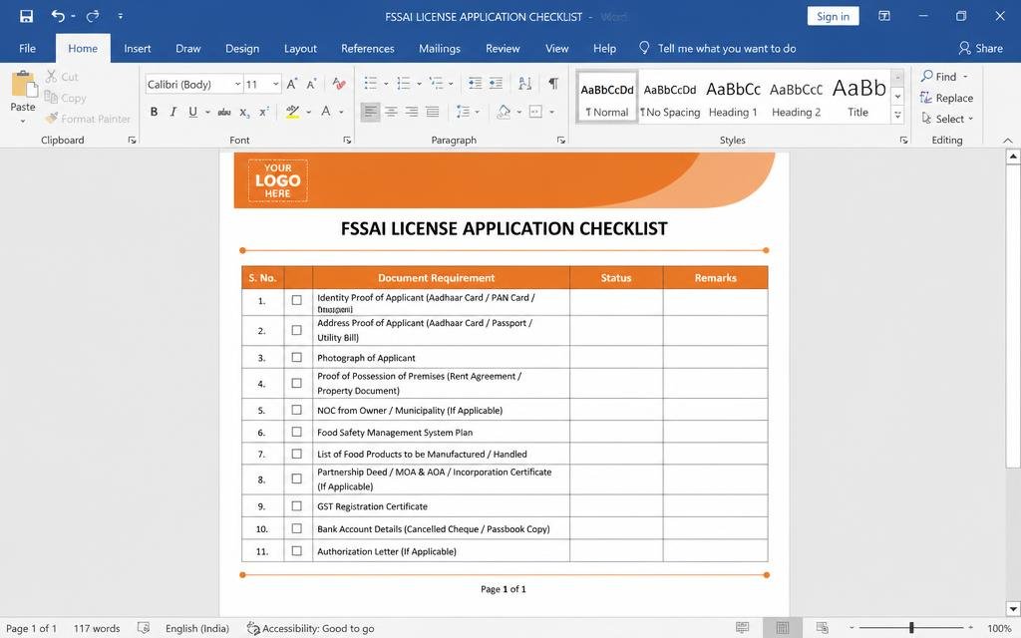The height and width of the screenshot is (638, 1021).
Task: Apply subscript formatting
Action: pyautogui.click(x=244, y=113)
